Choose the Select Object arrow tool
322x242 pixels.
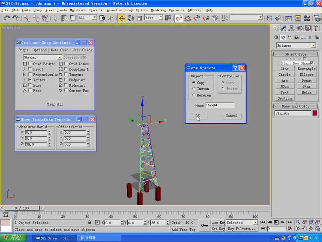[55, 18]
